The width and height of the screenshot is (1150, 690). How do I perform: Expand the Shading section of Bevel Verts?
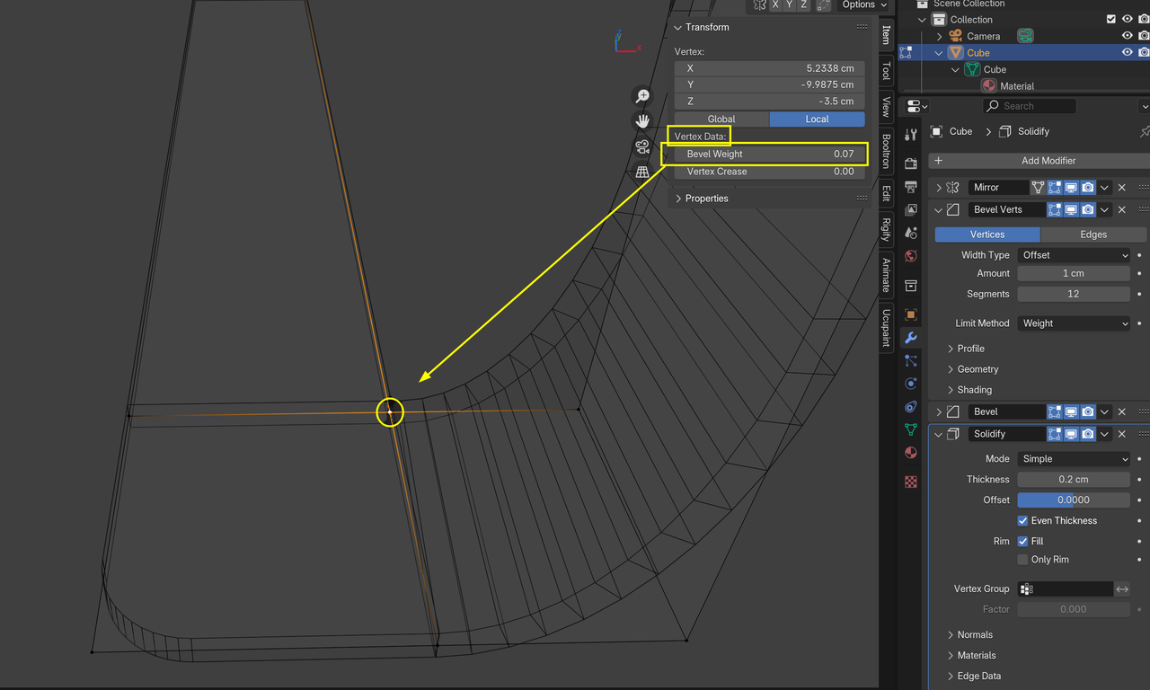(975, 389)
